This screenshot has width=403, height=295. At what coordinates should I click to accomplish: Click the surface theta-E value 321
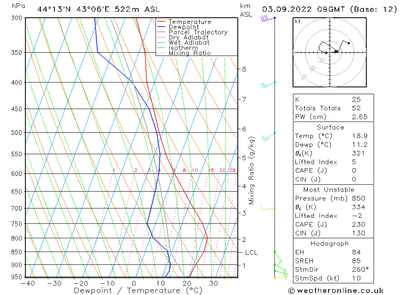358,153
